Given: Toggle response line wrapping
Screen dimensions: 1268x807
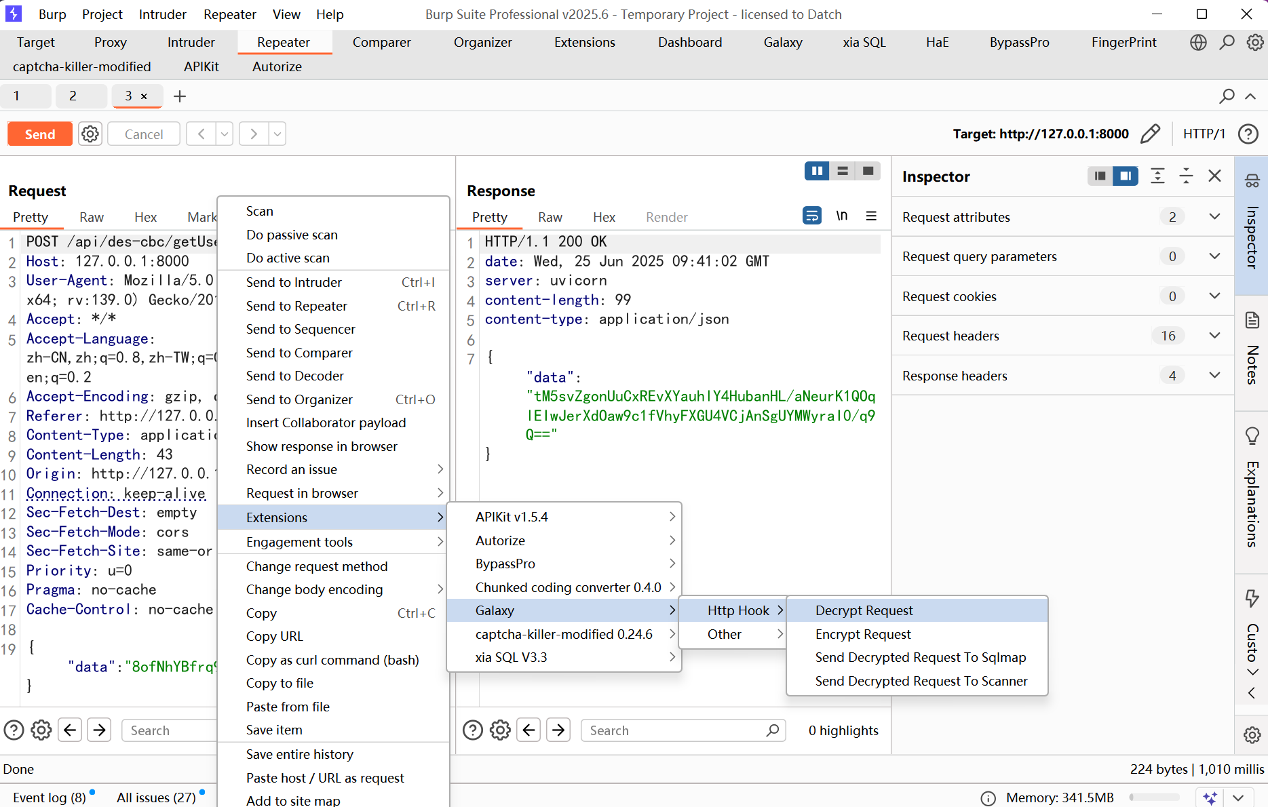Looking at the screenshot, I should [812, 216].
